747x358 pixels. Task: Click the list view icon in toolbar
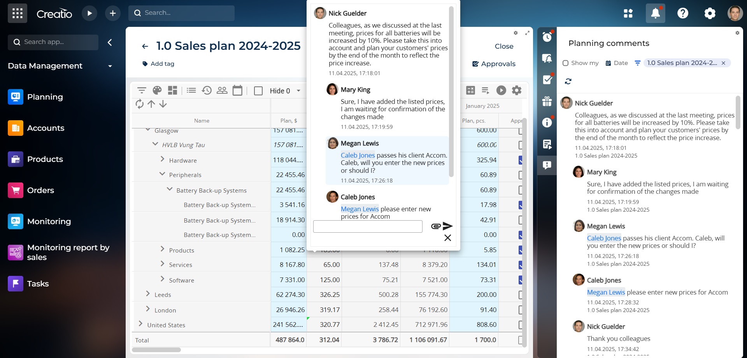(x=191, y=91)
